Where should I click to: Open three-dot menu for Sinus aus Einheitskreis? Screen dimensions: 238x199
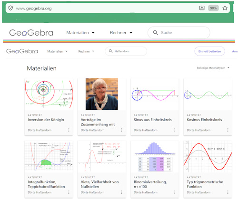175,130
